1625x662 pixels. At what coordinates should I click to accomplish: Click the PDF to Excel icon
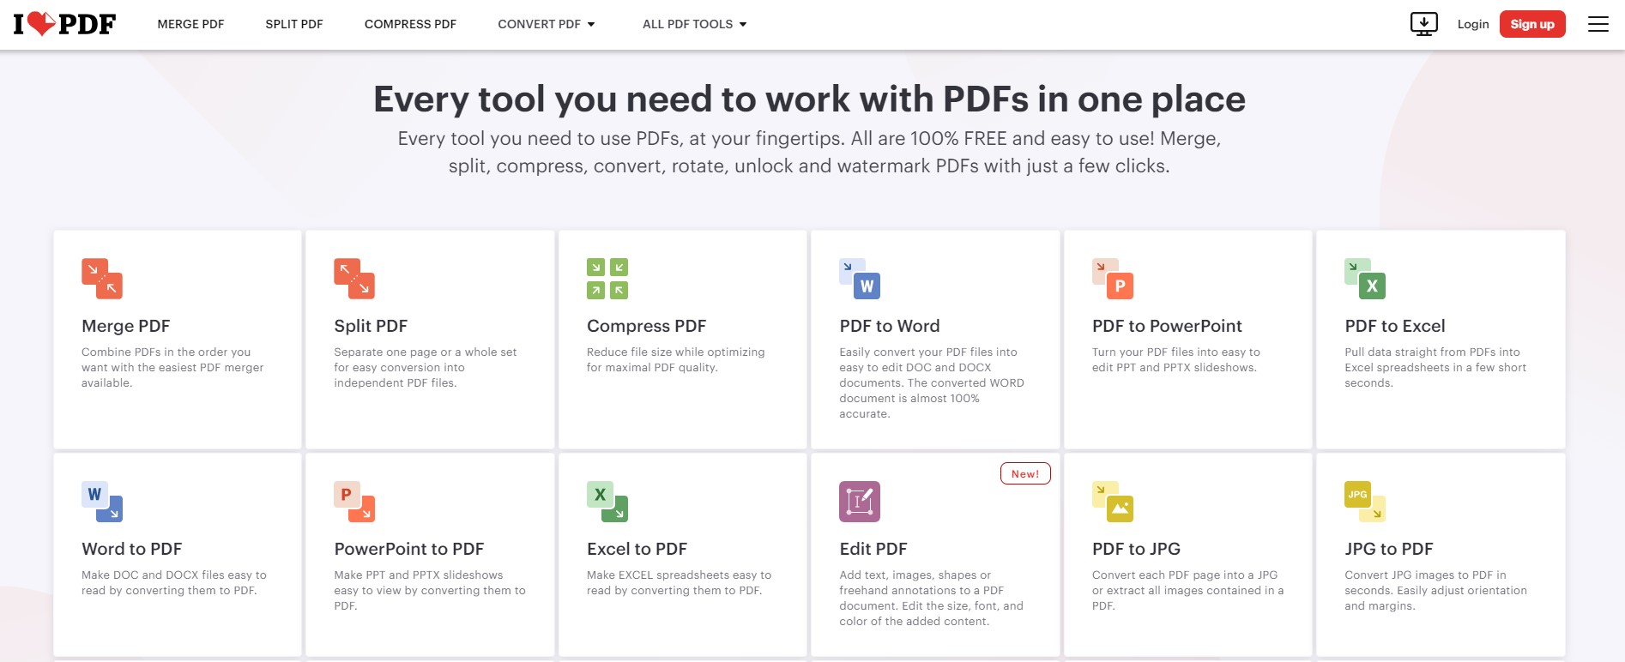1365,279
